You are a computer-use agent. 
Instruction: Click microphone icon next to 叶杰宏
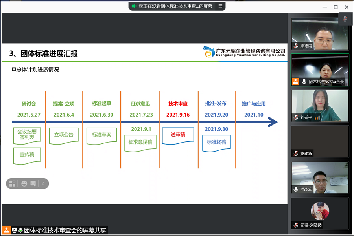click(296, 189)
